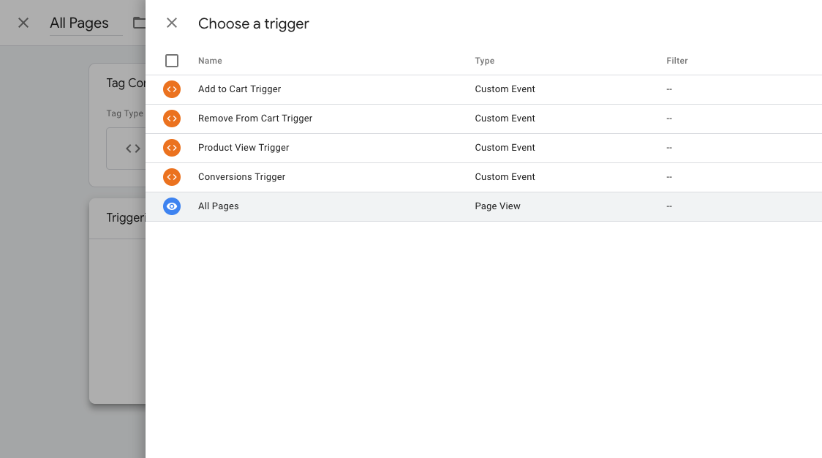Image resolution: width=822 pixels, height=458 pixels.
Task: Click the folder icon beside All Pages title
Action: point(139,23)
